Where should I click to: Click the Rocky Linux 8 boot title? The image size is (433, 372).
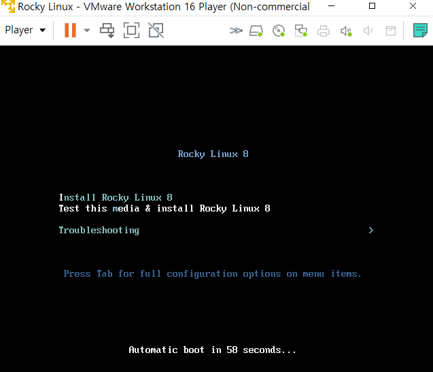click(213, 154)
